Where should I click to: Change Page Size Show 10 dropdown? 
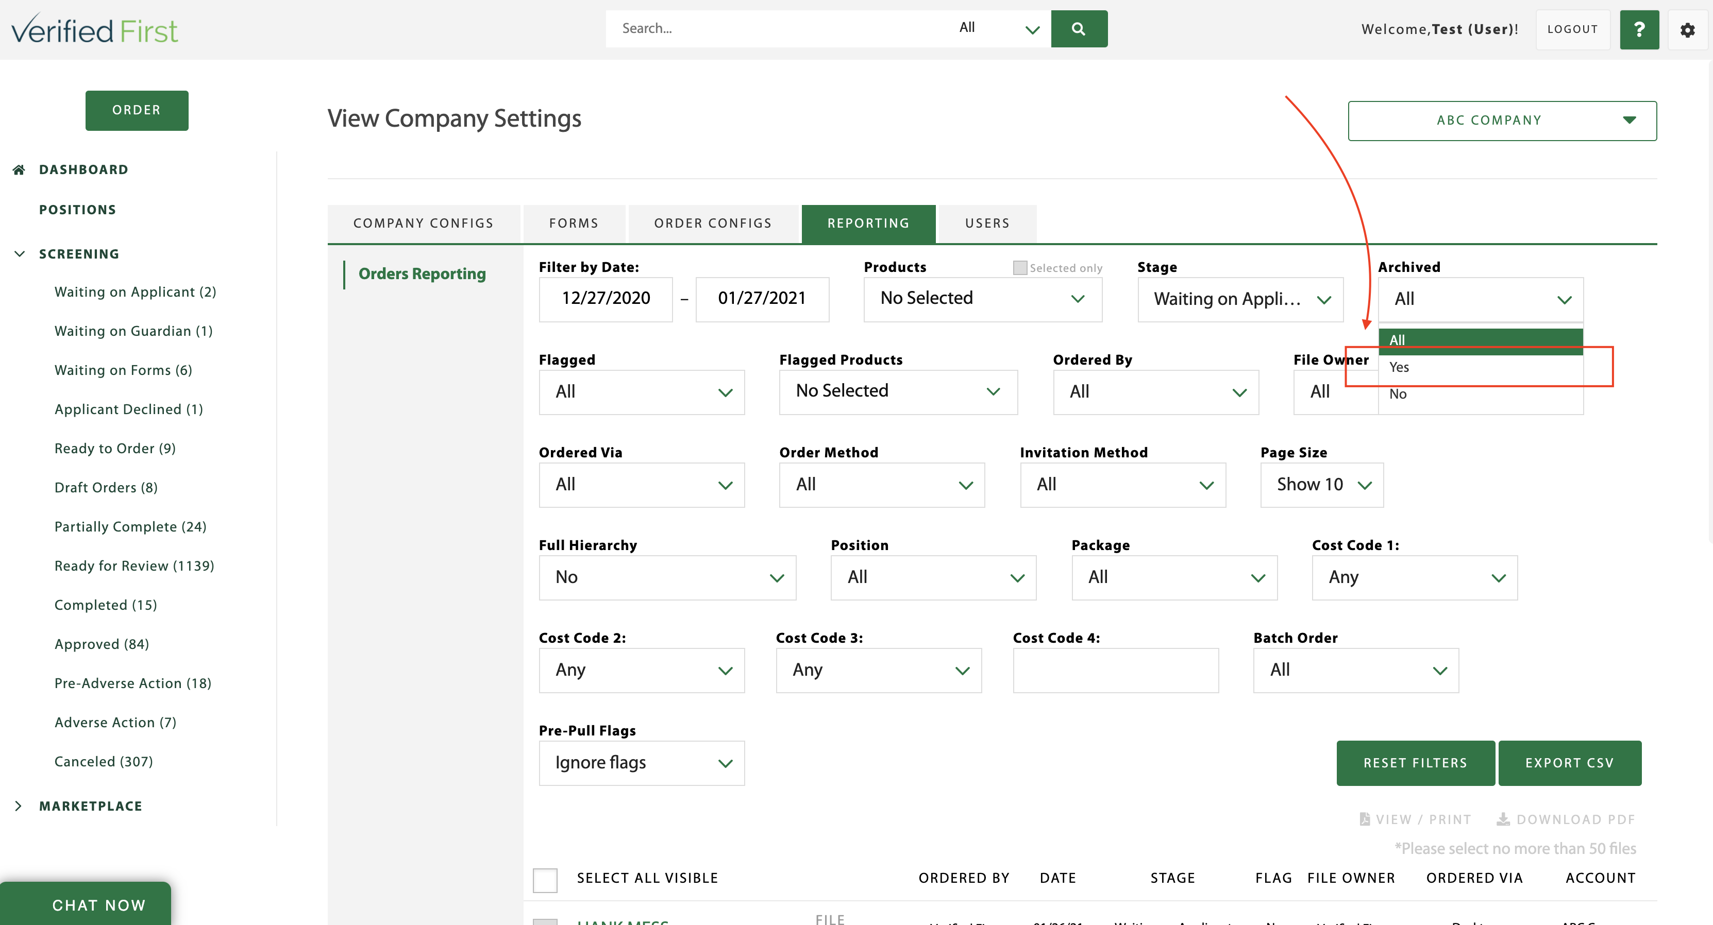[1322, 485]
